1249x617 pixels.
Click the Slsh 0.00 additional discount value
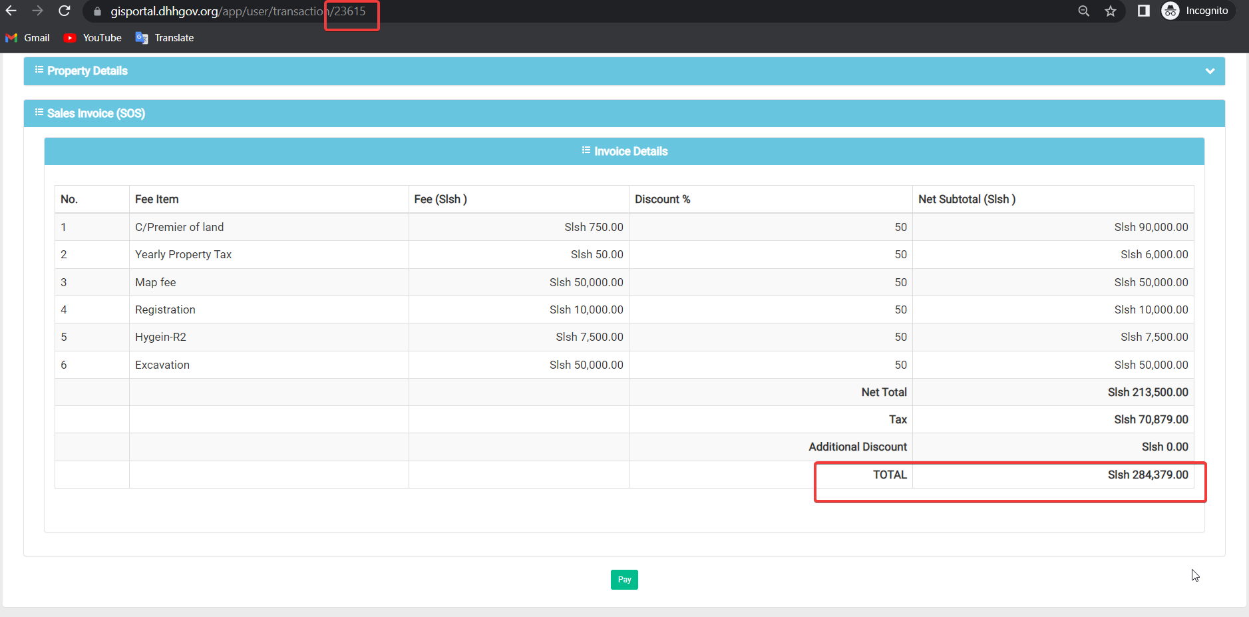[x=1165, y=447]
